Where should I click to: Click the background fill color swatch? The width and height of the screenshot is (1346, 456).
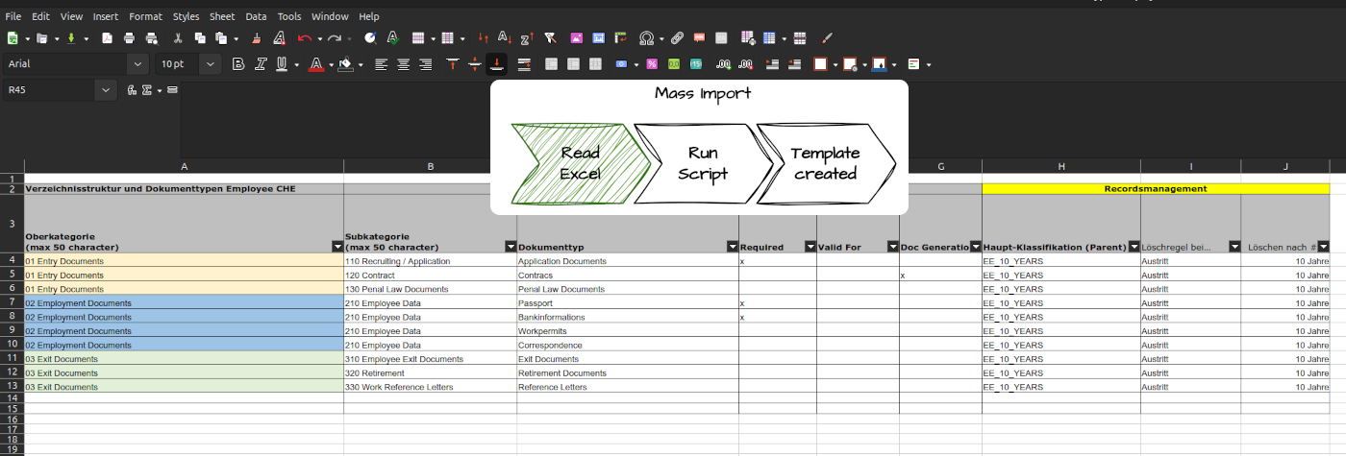point(345,64)
